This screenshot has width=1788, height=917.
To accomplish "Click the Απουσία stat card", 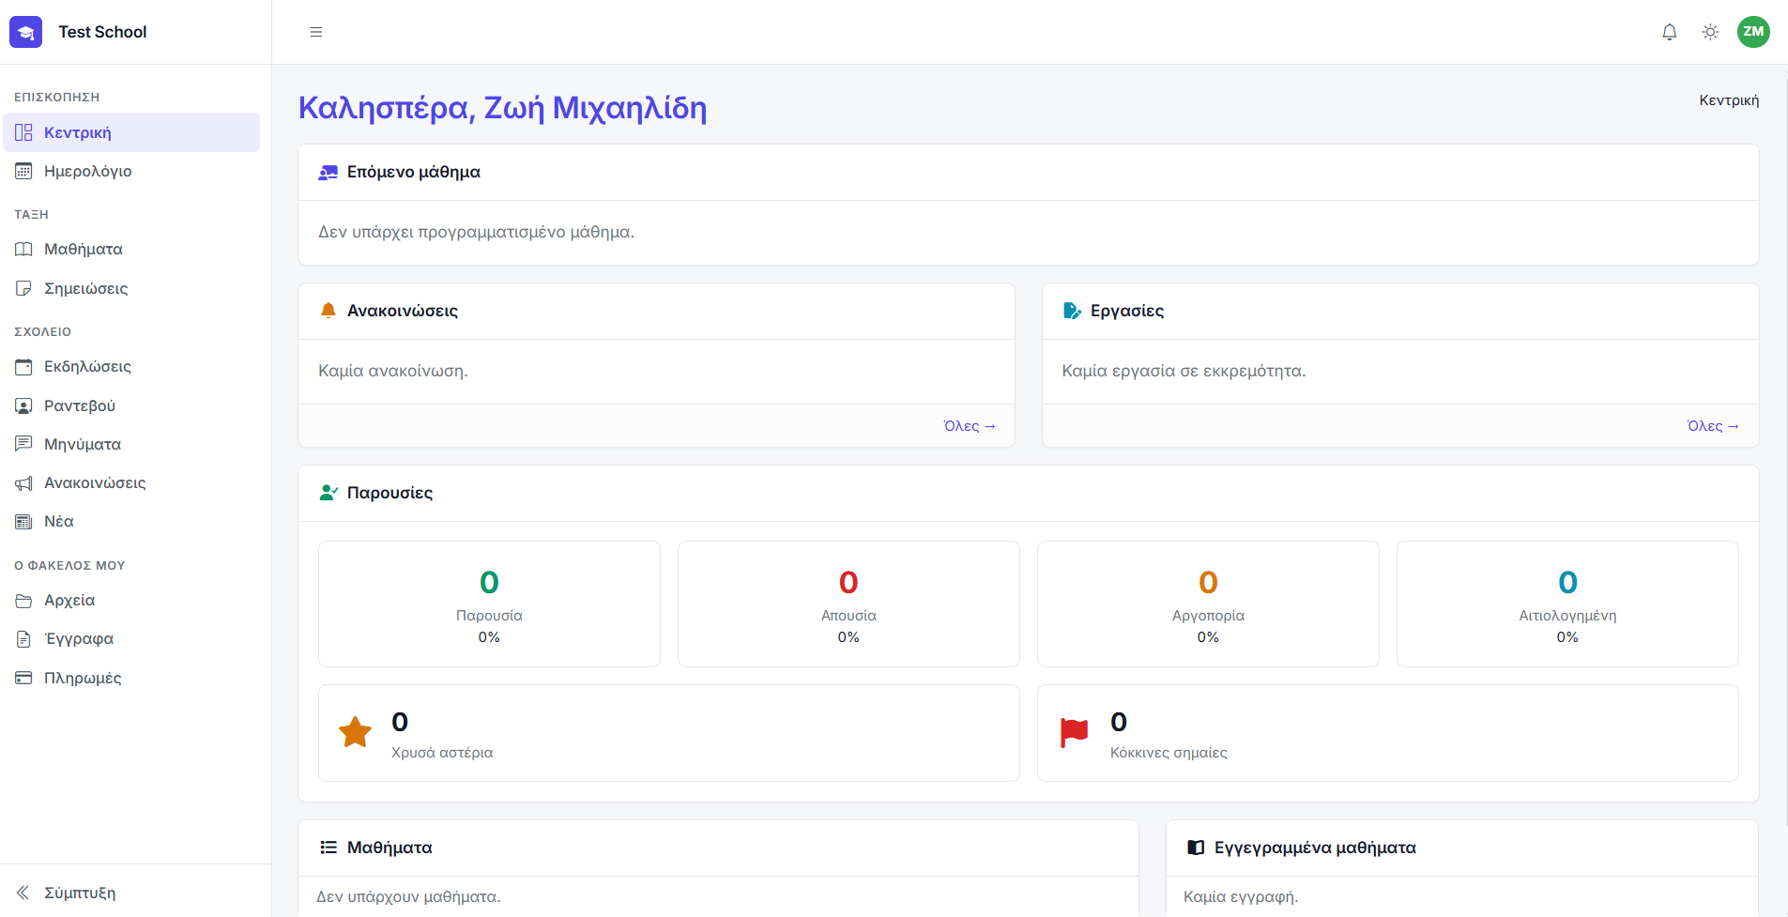I will pos(848,604).
